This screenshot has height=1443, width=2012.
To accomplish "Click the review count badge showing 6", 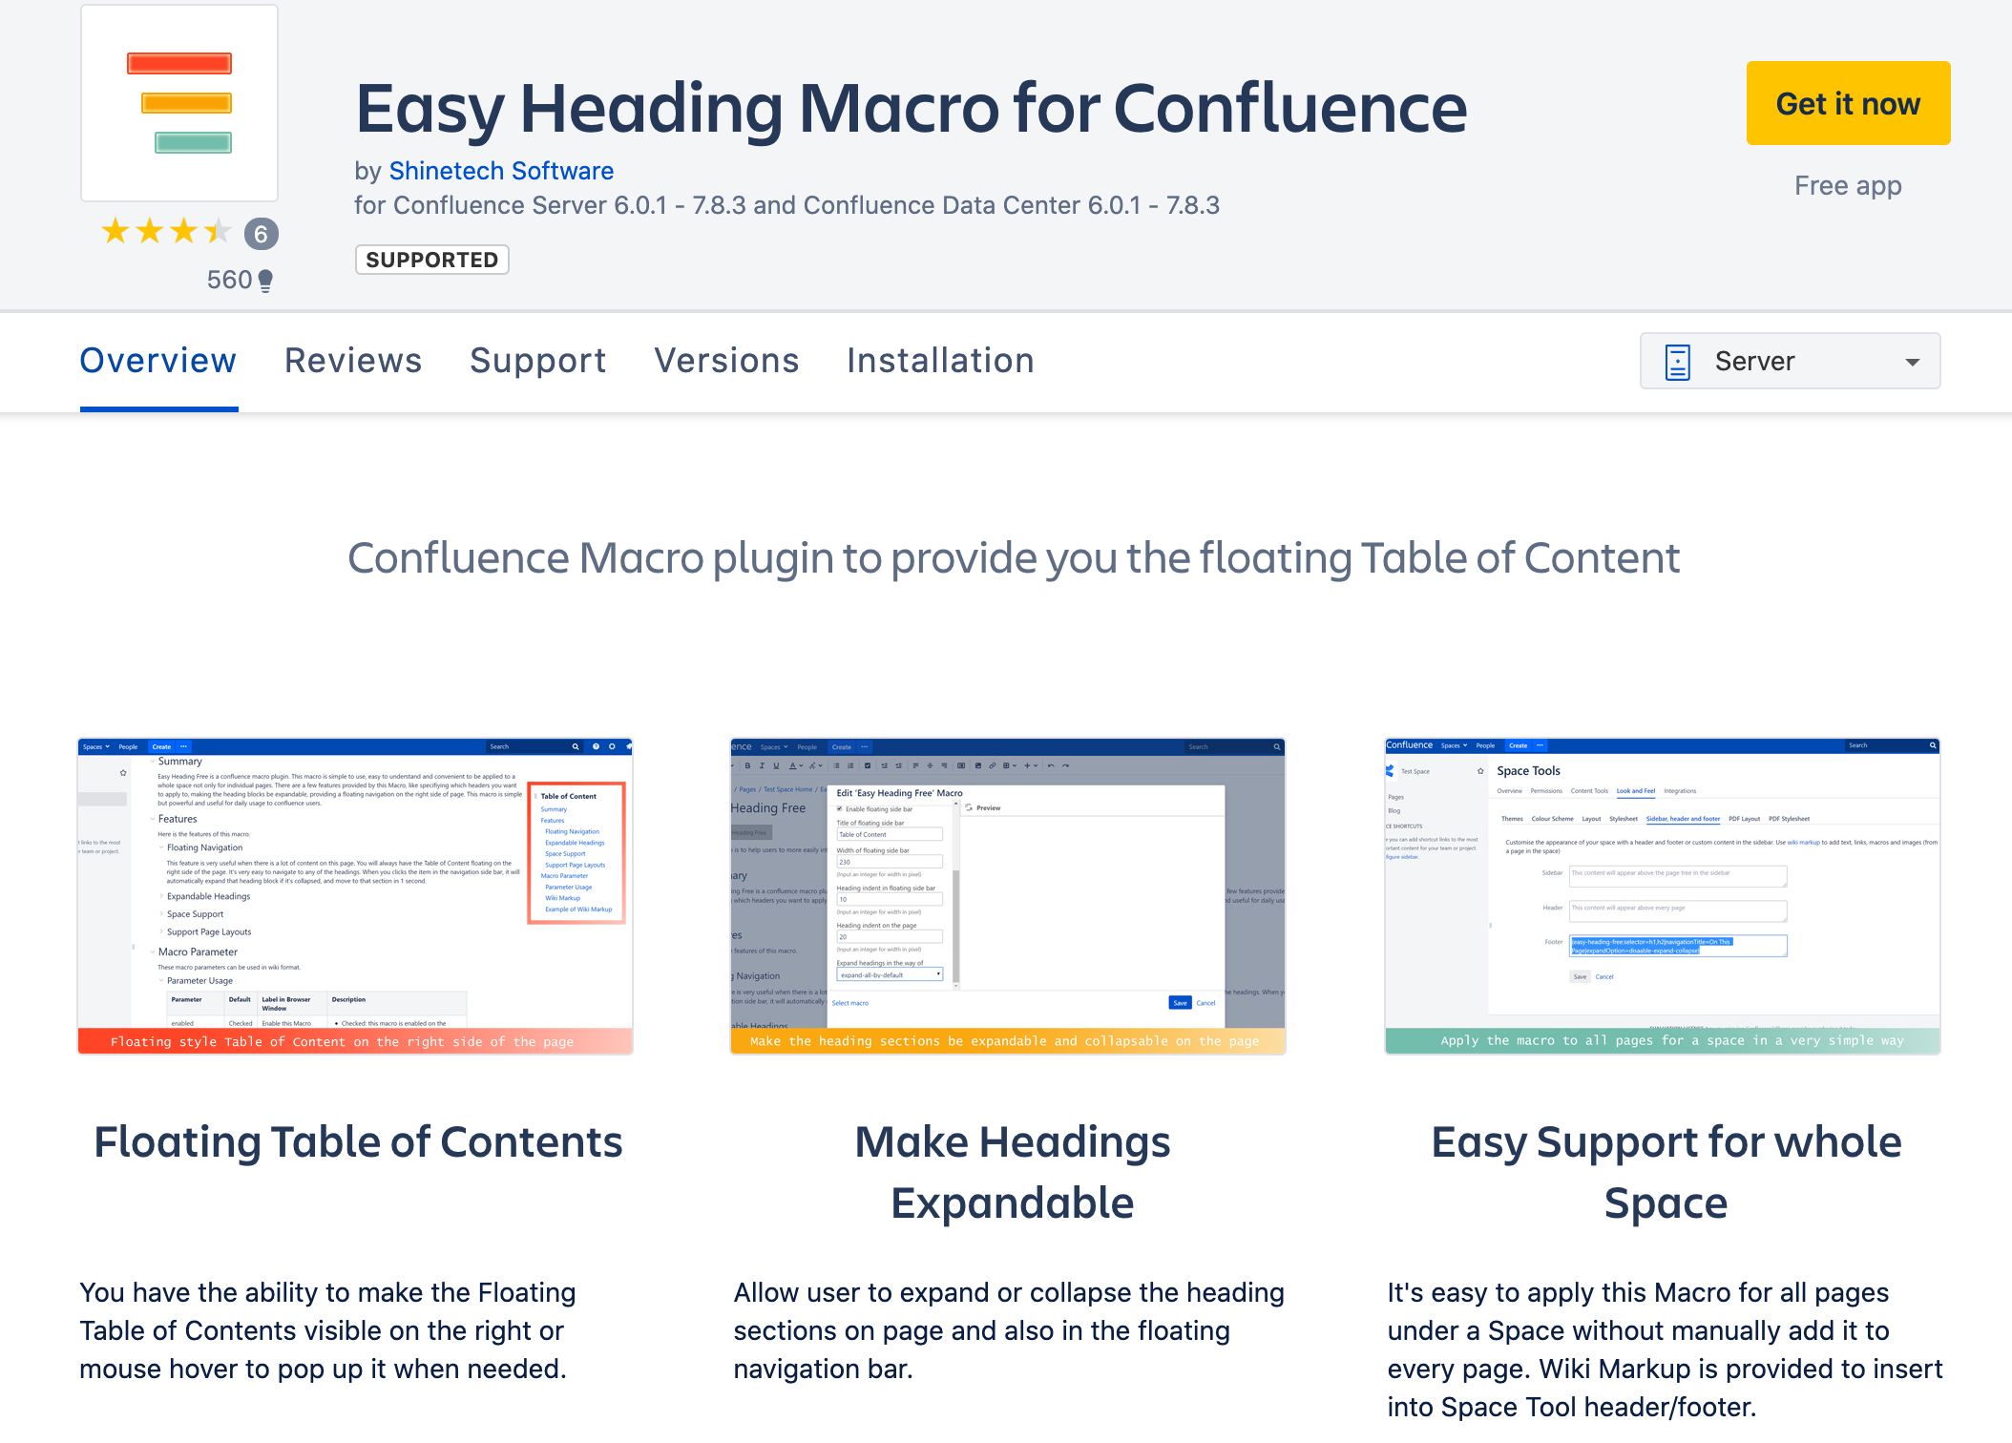I will [261, 234].
